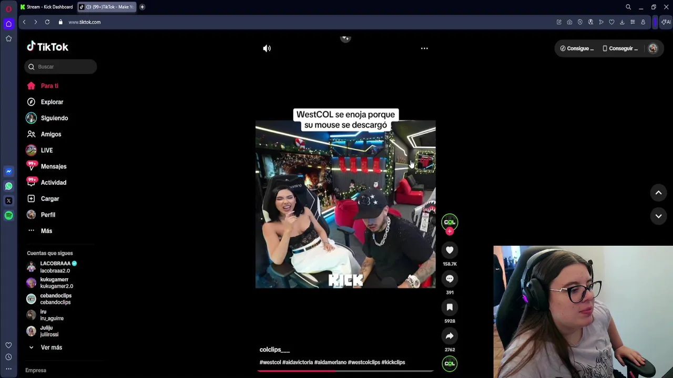Go to next video with down chevron
The height and width of the screenshot is (378, 673).
(658, 216)
